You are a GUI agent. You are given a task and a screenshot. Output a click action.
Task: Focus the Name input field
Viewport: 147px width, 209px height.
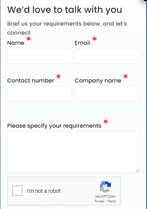pos(40,56)
